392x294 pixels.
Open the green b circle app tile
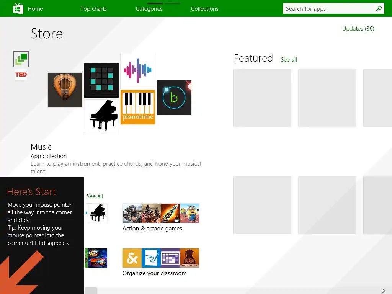(174, 98)
